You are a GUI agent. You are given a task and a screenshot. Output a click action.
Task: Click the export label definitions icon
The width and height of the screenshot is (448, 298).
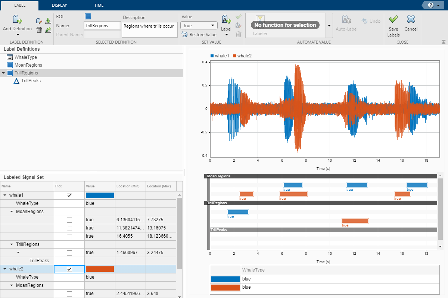(48, 30)
